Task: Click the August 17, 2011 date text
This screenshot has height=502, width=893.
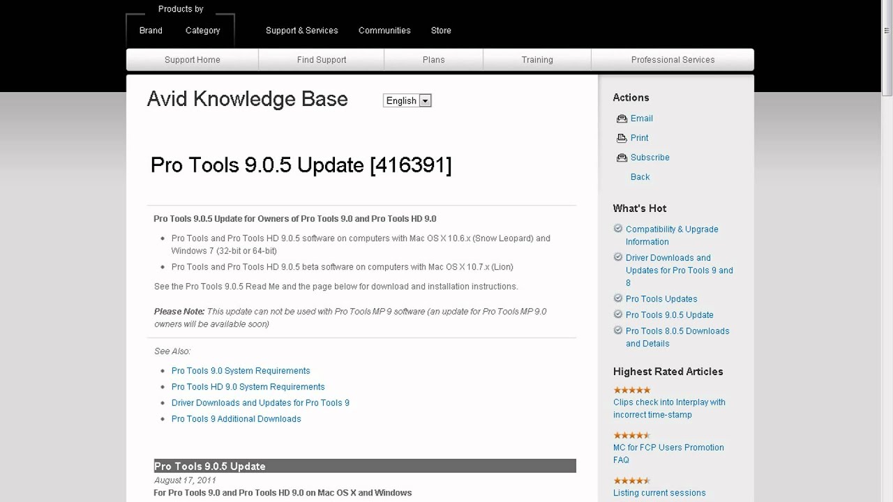Action: (185, 480)
